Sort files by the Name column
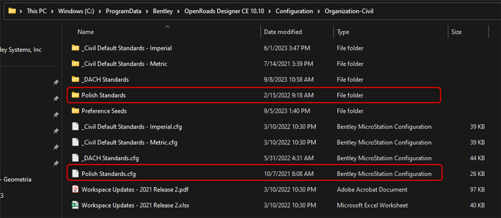The width and height of the screenshot is (501, 218). pos(86,32)
